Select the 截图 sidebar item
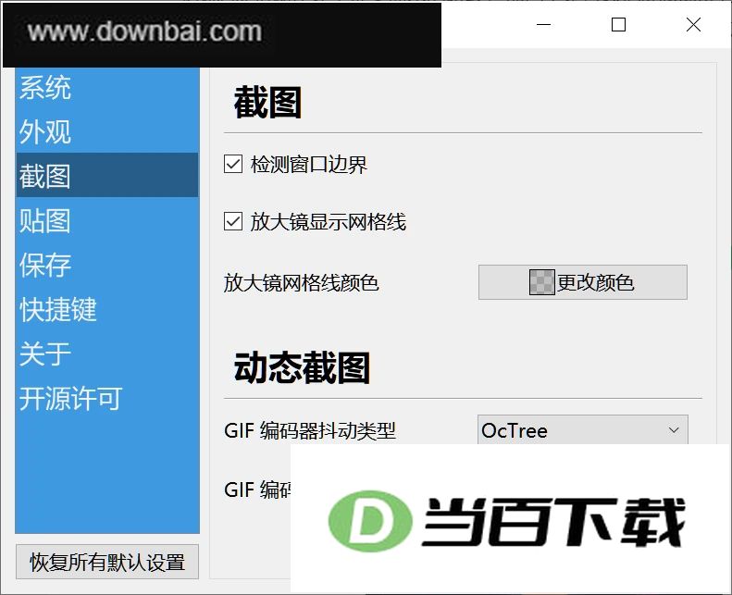732x595 pixels. [x=107, y=175]
